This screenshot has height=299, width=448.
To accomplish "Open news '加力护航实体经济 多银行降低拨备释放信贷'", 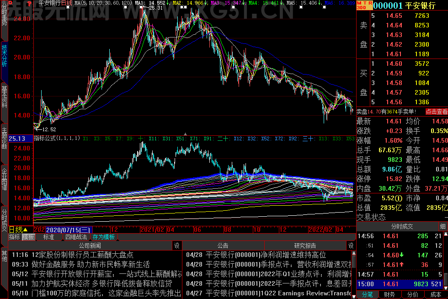I will (x=101, y=283).
